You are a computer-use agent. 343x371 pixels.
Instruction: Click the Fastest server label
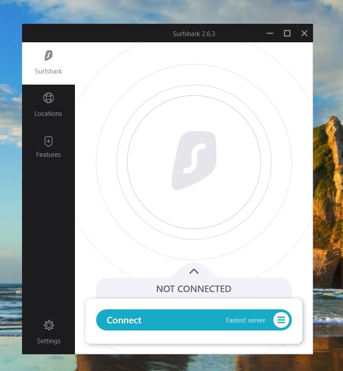(x=246, y=320)
